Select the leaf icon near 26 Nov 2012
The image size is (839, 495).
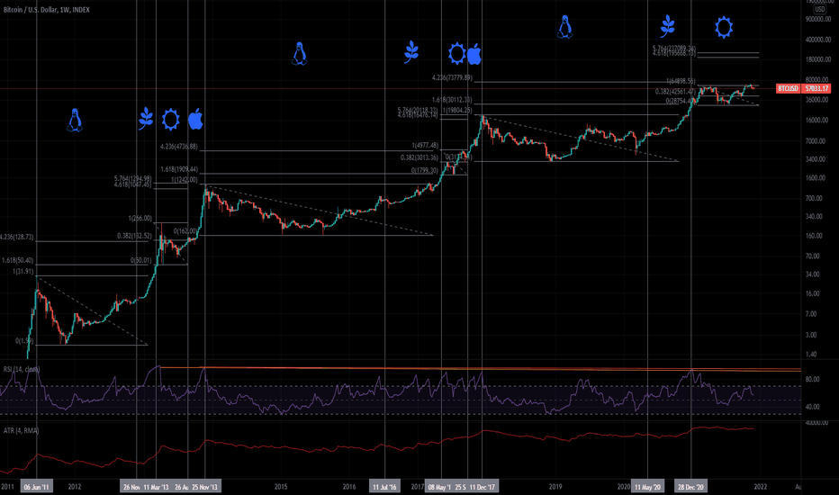(146, 119)
